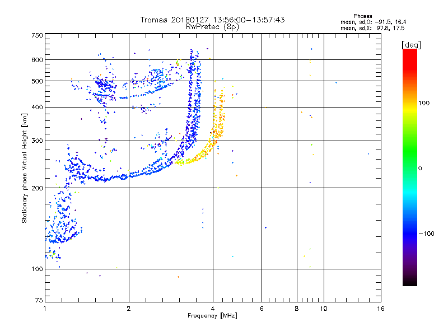Click the colorbar tick label '-100'

426,234
